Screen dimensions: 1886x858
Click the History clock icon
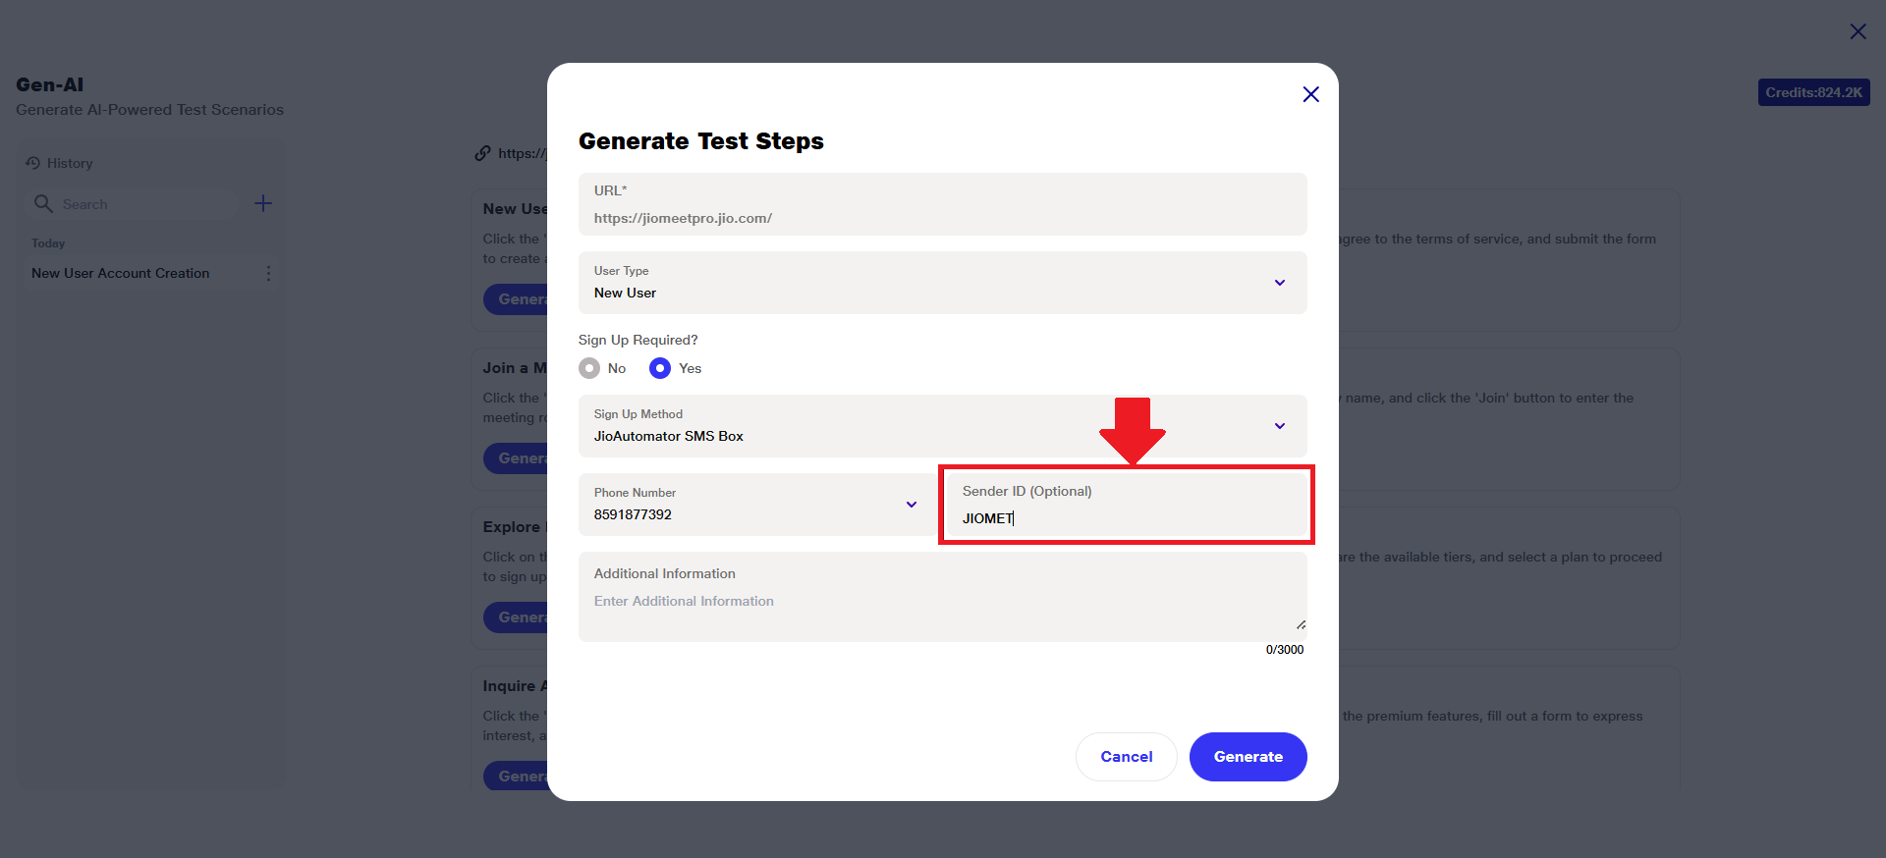click(x=33, y=163)
